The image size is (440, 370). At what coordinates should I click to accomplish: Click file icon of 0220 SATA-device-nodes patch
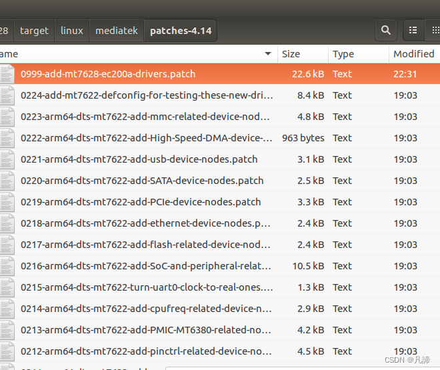(x=7, y=181)
